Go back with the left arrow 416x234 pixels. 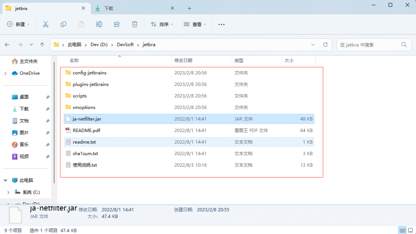tap(7, 45)
